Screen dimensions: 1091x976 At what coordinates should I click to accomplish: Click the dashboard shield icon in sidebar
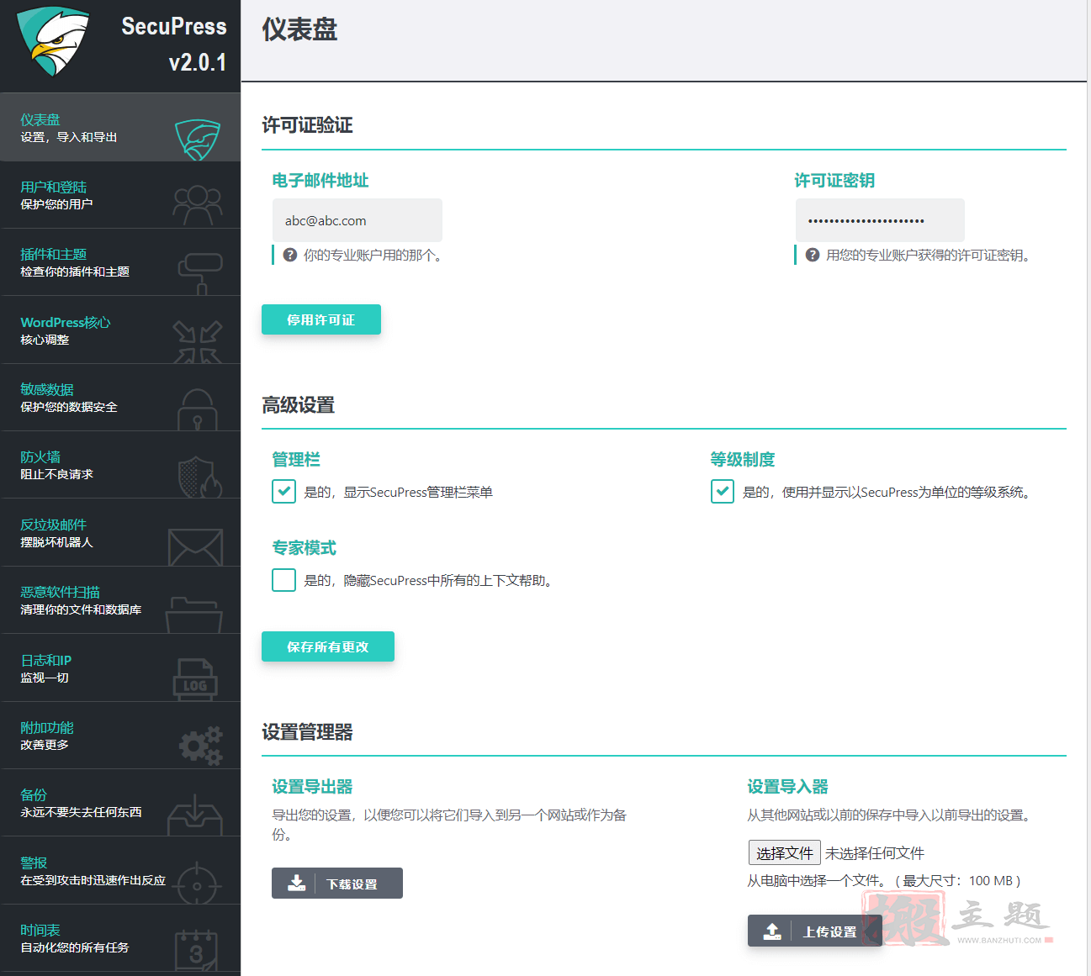coord(198,140)
